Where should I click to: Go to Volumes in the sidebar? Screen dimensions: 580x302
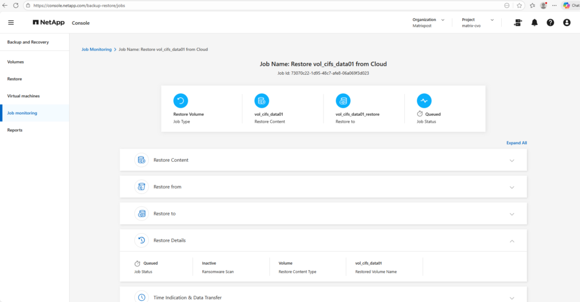[15, 62]
